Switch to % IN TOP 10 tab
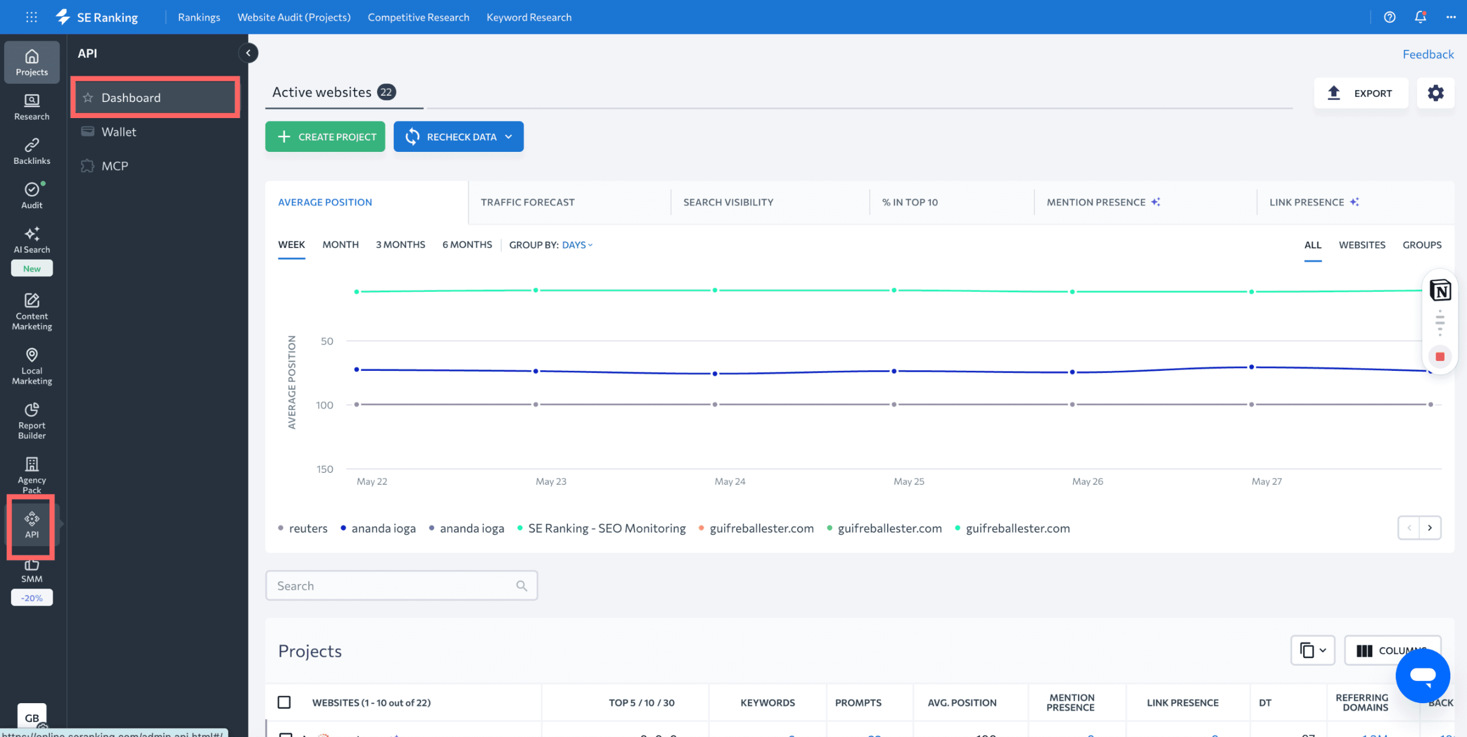The height and width of the screenshot is (737, 1467). 910,202
